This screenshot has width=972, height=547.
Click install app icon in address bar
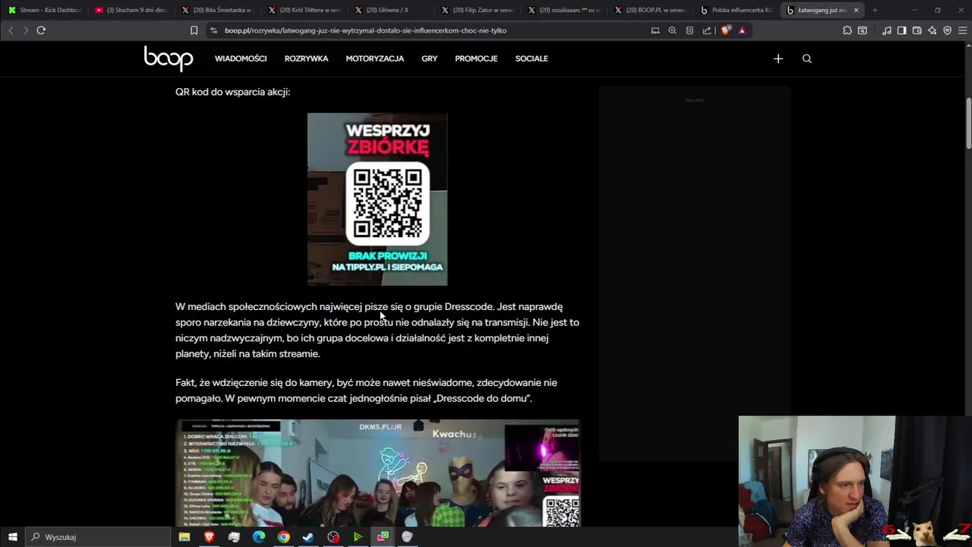[655, 30]
